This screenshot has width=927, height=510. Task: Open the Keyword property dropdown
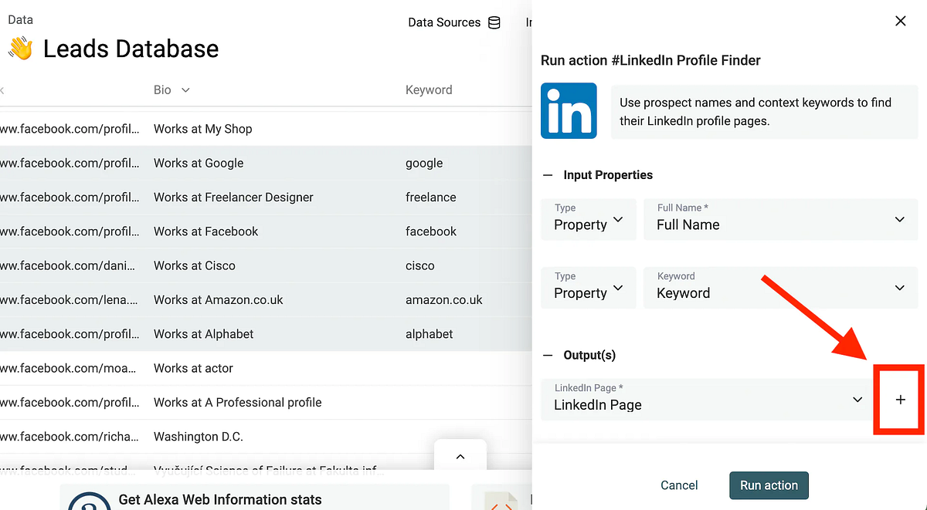(898, 287)
